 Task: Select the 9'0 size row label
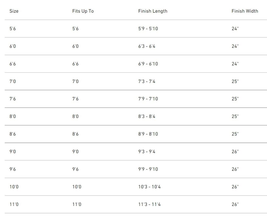pyautogui.click(x=13, y=152)
